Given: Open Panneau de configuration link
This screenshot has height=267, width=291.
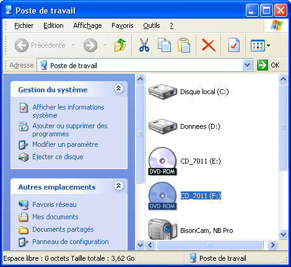Looking at the screenshot, I should tap(71, 242).
